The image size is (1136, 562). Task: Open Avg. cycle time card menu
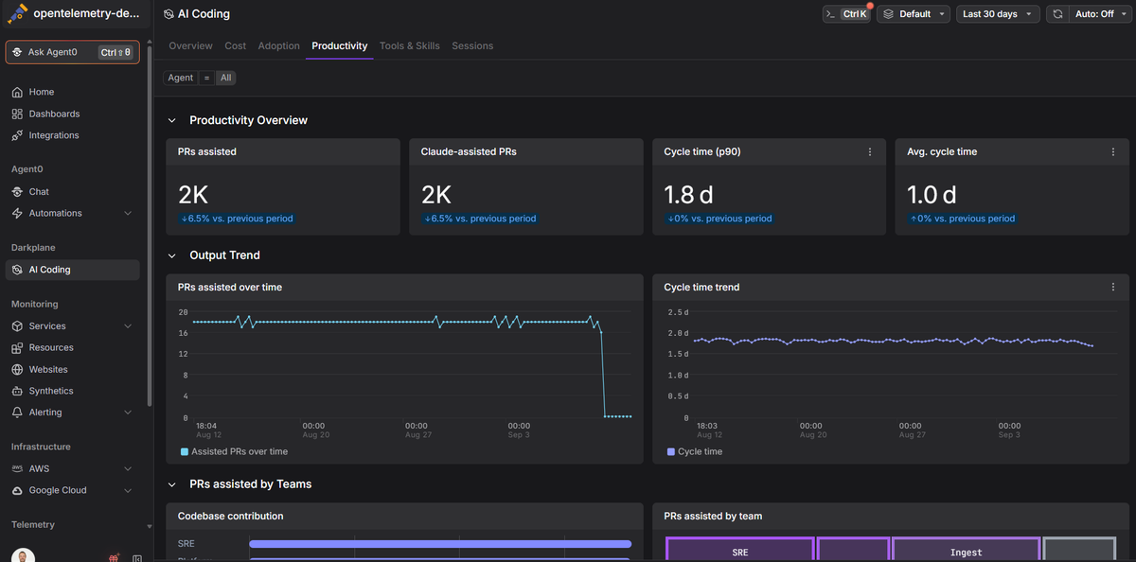(1113, 151)
